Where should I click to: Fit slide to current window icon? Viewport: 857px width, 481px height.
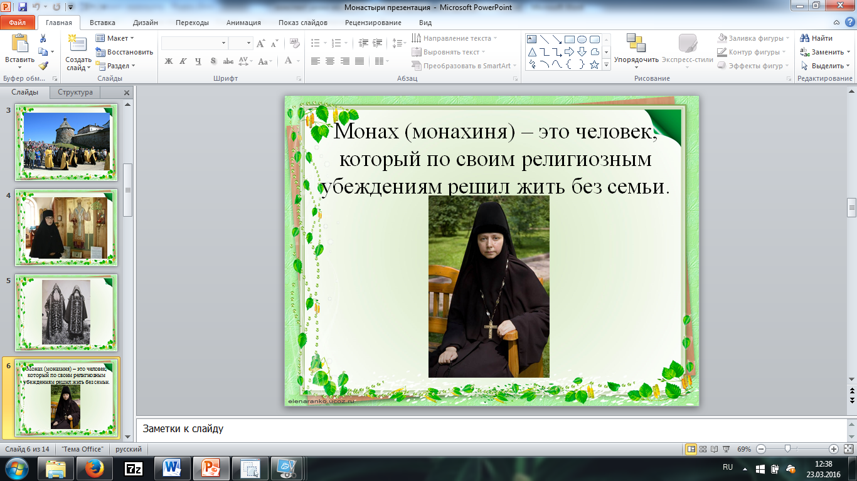pos(847,449)
